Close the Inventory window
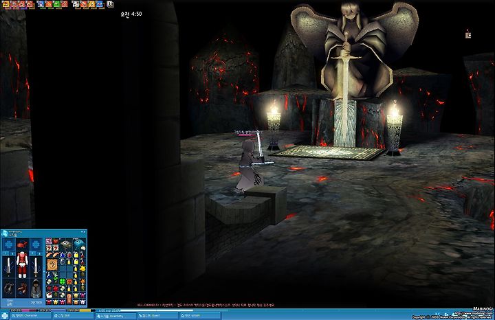The height and width of the screenshot is (320, 495). [x=85, y=231]
